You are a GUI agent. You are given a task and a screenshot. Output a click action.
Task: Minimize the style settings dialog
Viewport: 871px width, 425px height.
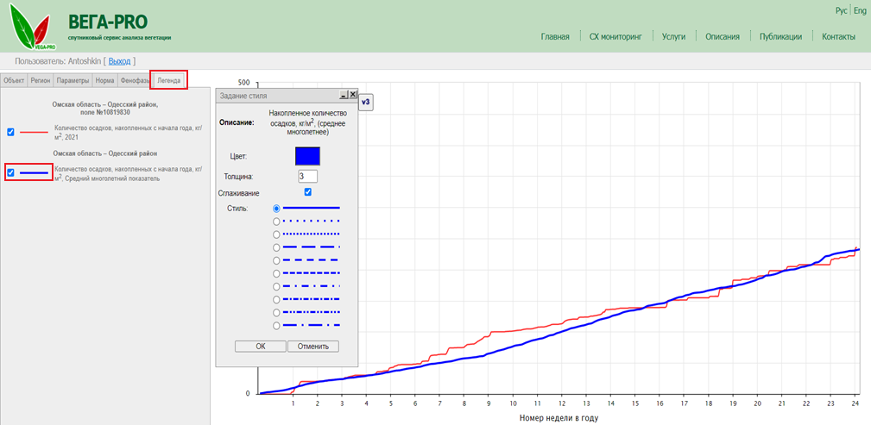coord(343,95)
